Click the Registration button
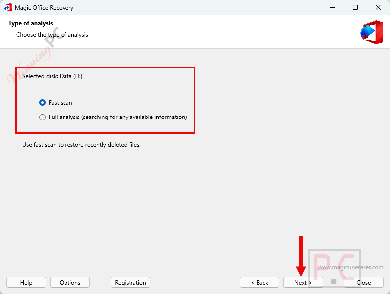This screenshot has height=294, width=390. (130, 282)
